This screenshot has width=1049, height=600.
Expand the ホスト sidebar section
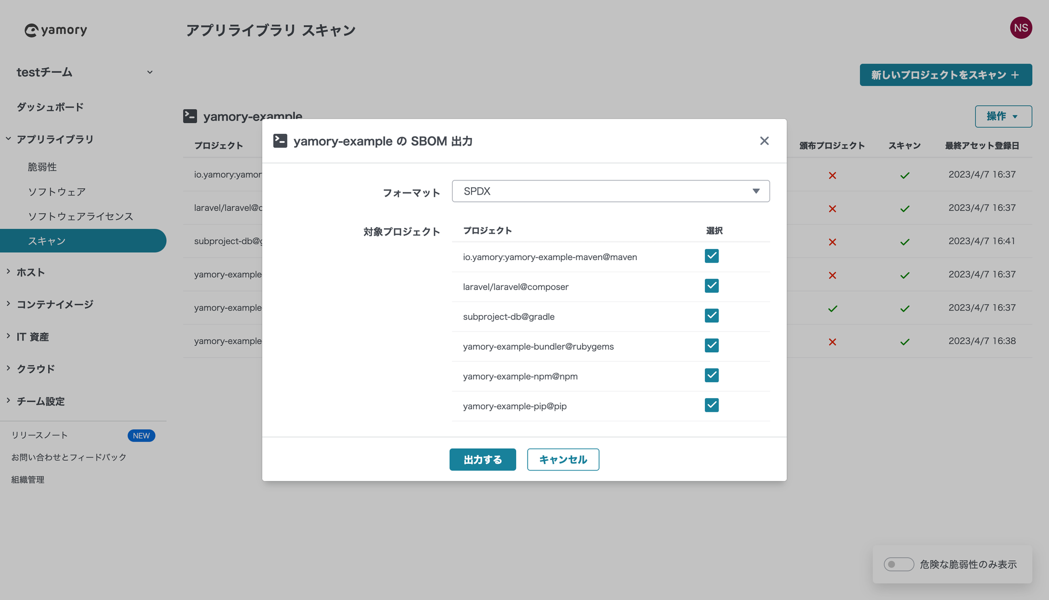pos(30,272)
